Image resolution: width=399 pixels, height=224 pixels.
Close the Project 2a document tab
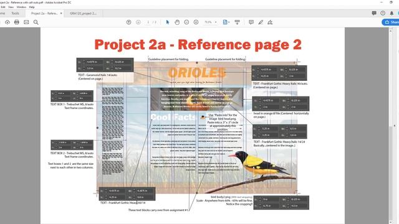pyautogui.click(x=61, y=13)
